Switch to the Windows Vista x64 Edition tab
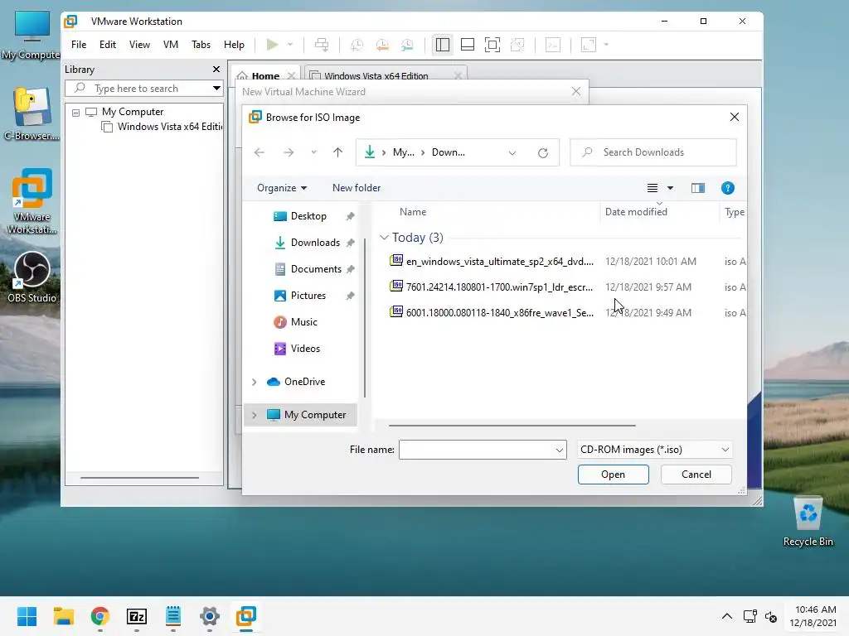Viewport: 849px width, 636px height. click(376, 75)
